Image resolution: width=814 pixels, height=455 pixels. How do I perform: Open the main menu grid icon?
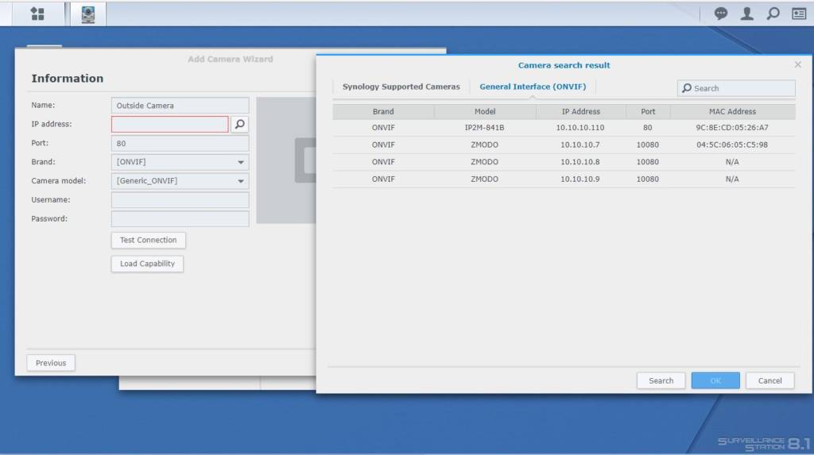[x=37, y=13]
